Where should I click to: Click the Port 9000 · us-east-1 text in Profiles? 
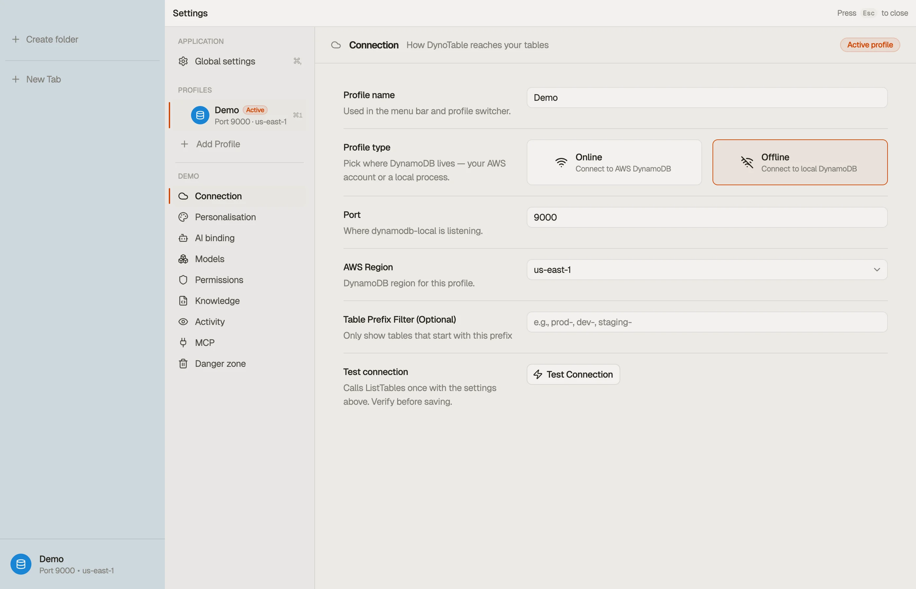250,122
